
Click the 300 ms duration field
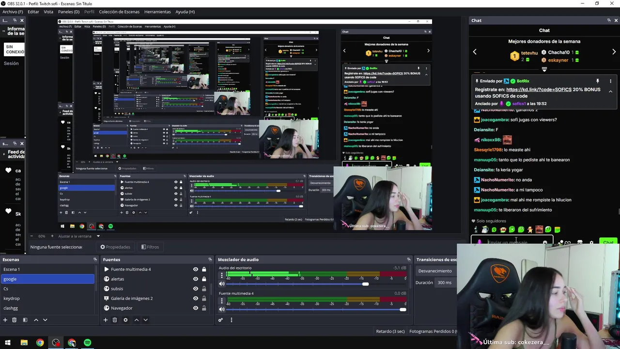coord(446,283)
